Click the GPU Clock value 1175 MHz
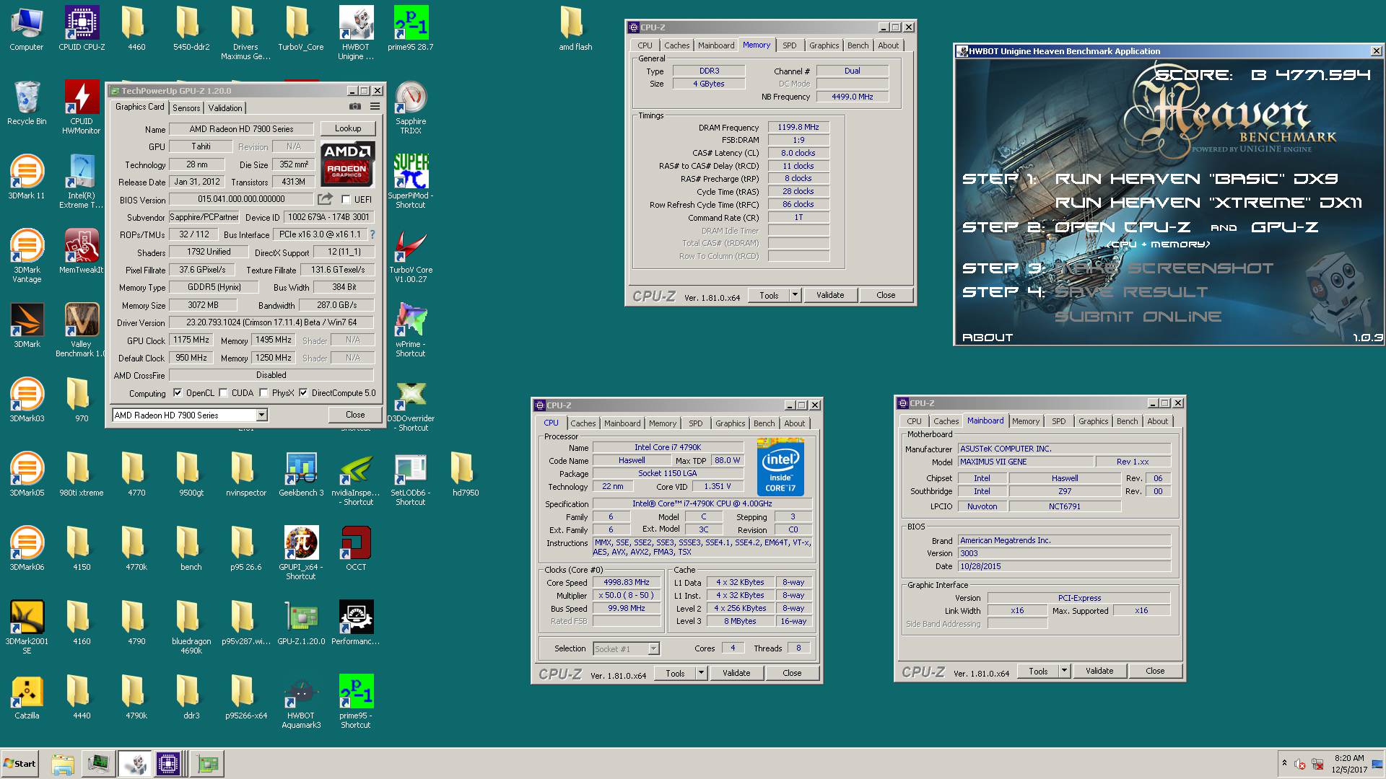 point(191,340)
